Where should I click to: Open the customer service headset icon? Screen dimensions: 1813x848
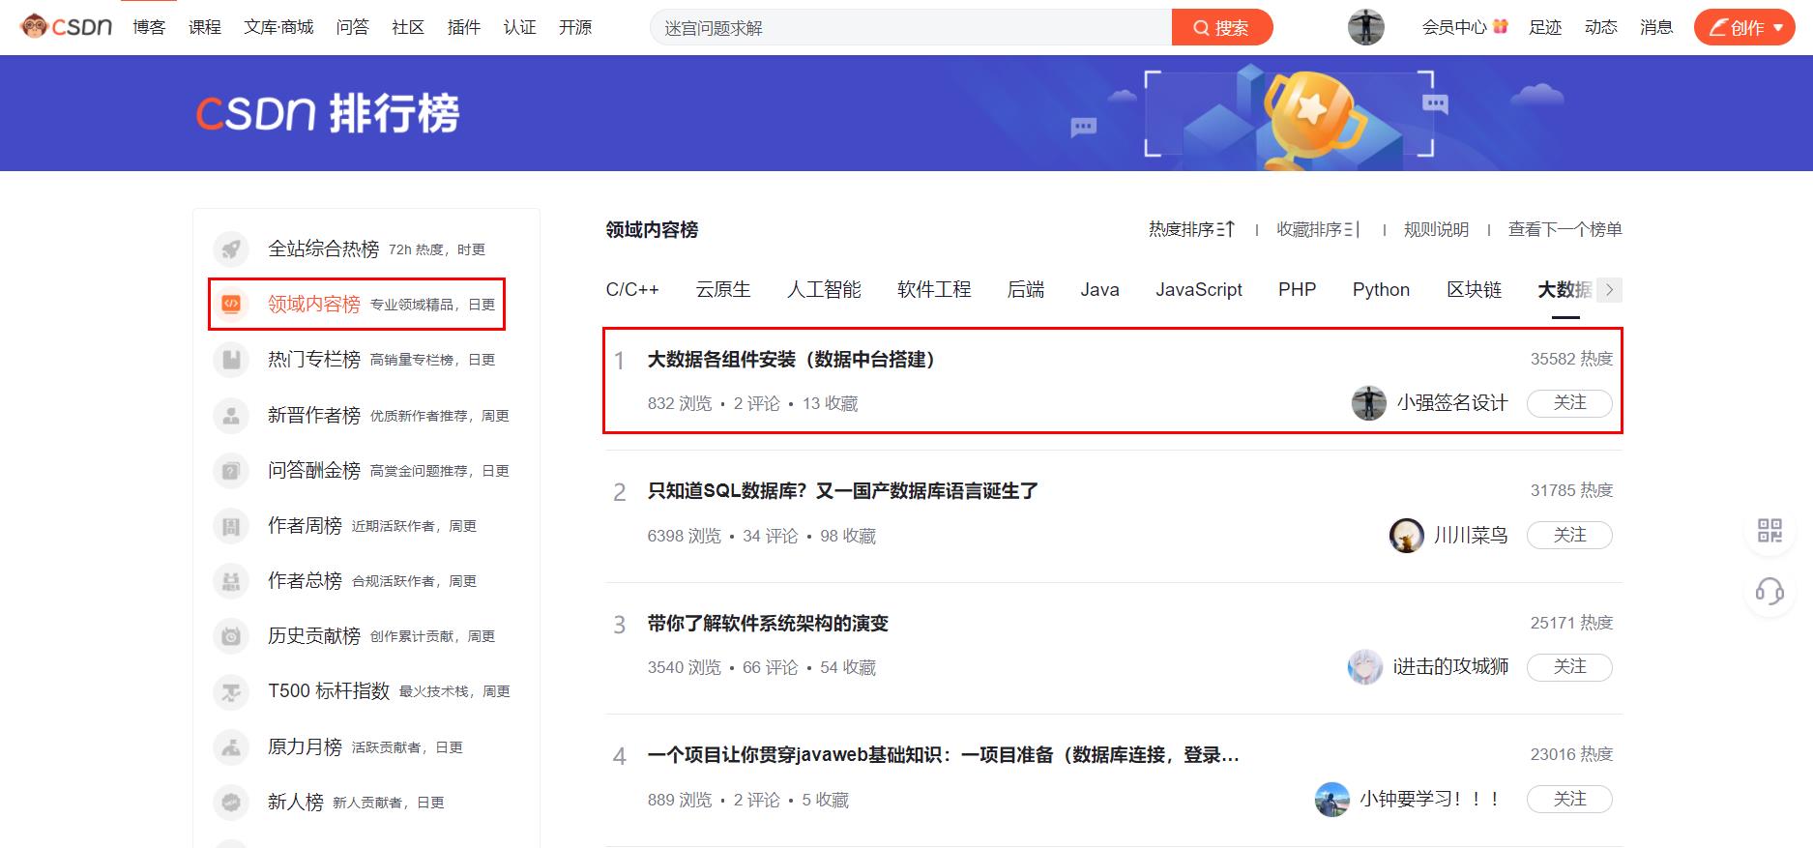point(1769,590)
